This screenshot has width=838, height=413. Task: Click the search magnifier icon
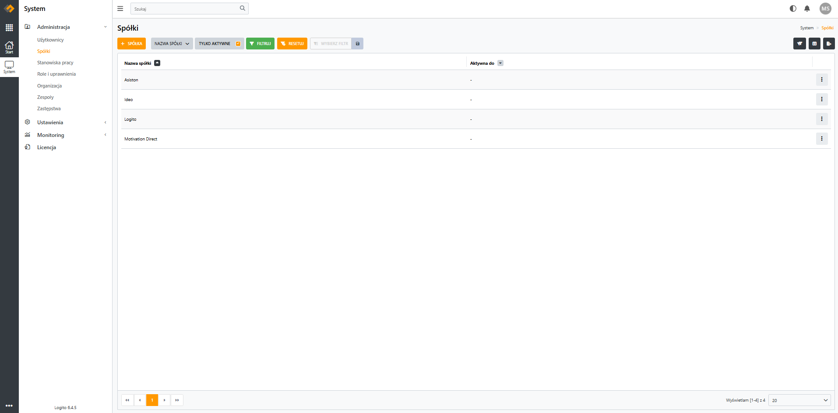(243, 8)
